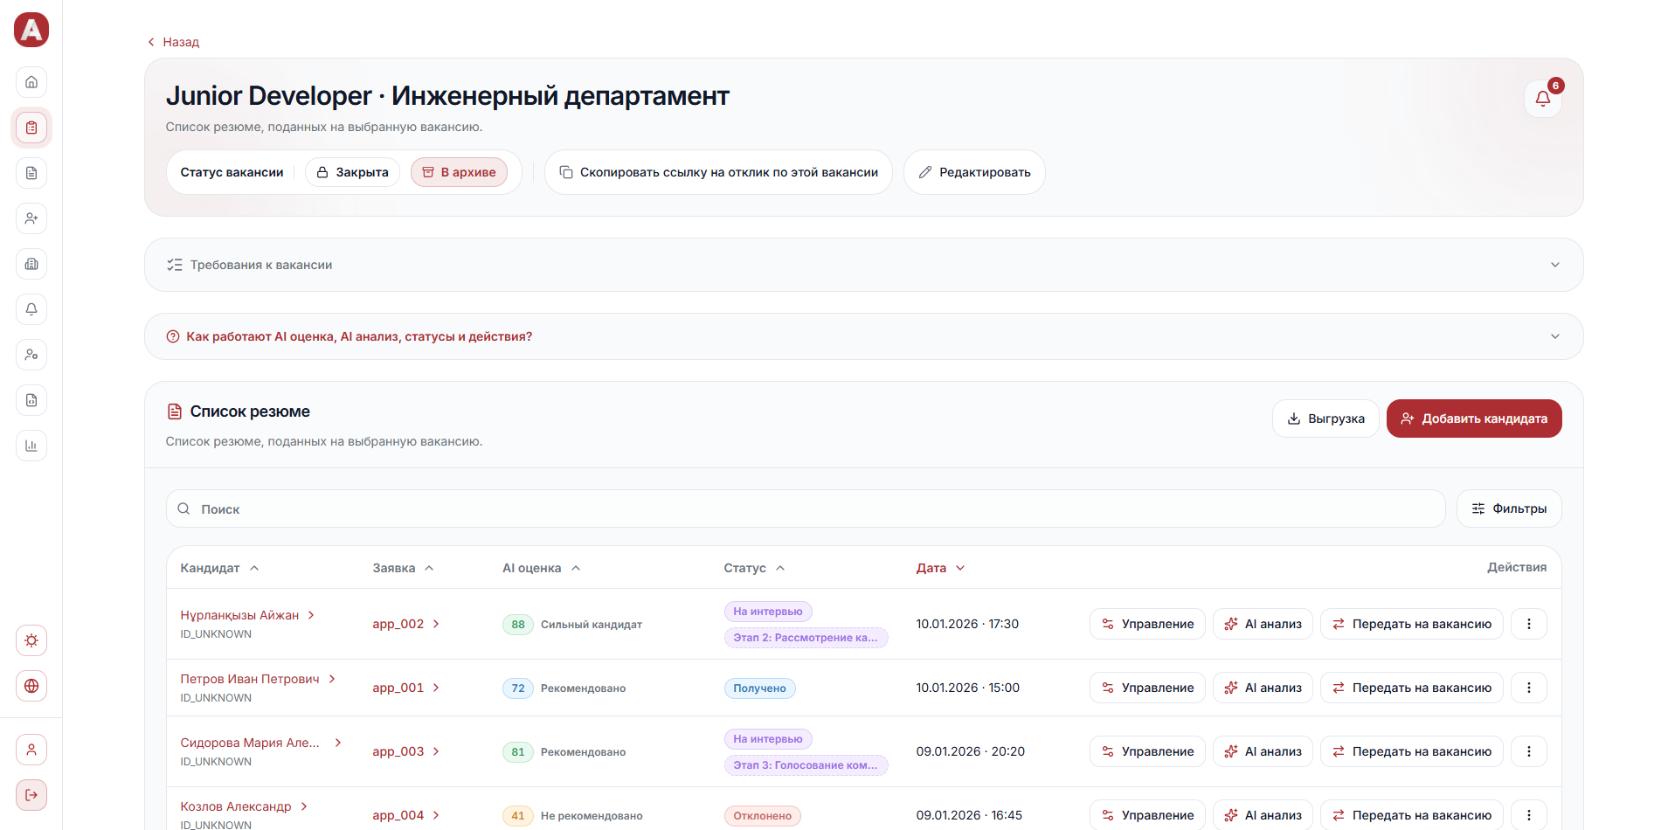Open the user settings icon in the sidebar
Screen dimensions: 1661x830
click(x=31, y=355)
